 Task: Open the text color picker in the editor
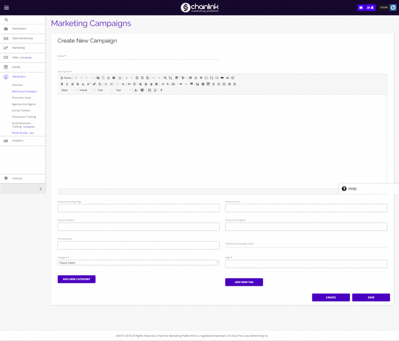(x=136, y=90)
